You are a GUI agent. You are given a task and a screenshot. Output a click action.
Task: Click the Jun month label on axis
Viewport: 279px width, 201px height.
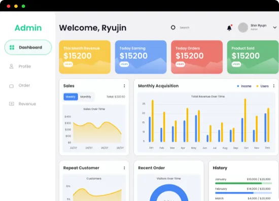(204, 148)
